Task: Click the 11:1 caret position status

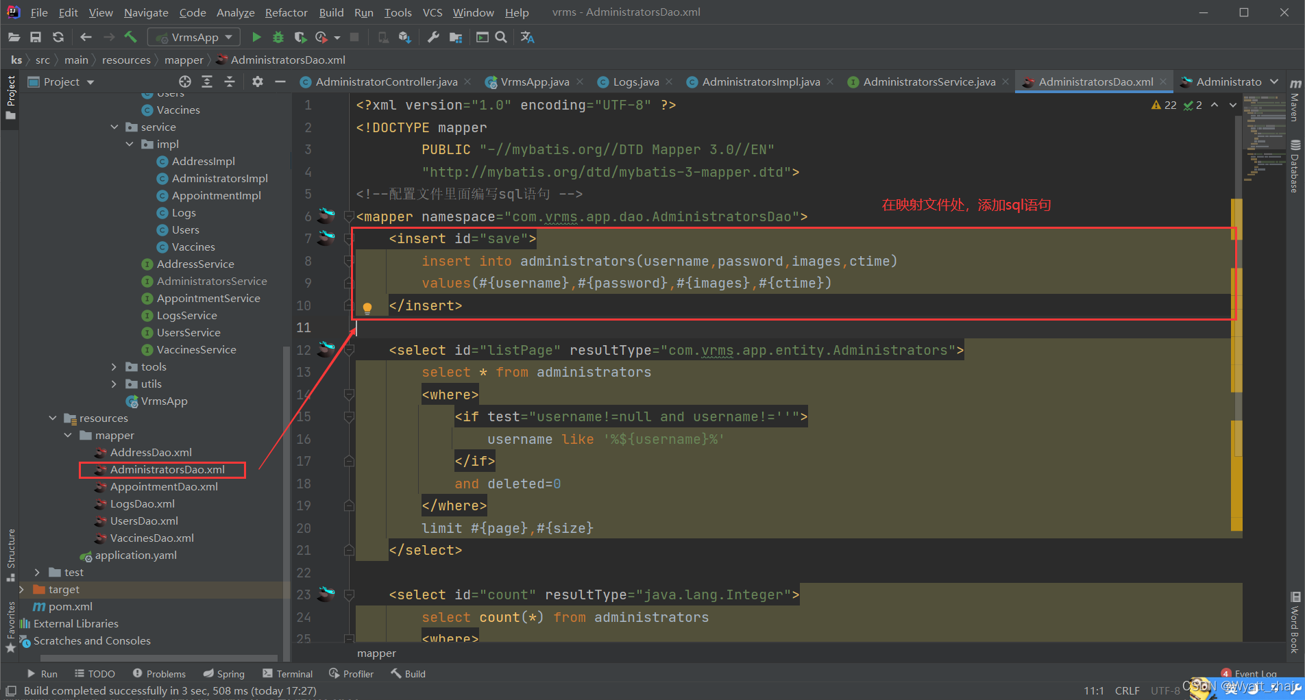Action: pyautogui.click(x=1094, y=690)
